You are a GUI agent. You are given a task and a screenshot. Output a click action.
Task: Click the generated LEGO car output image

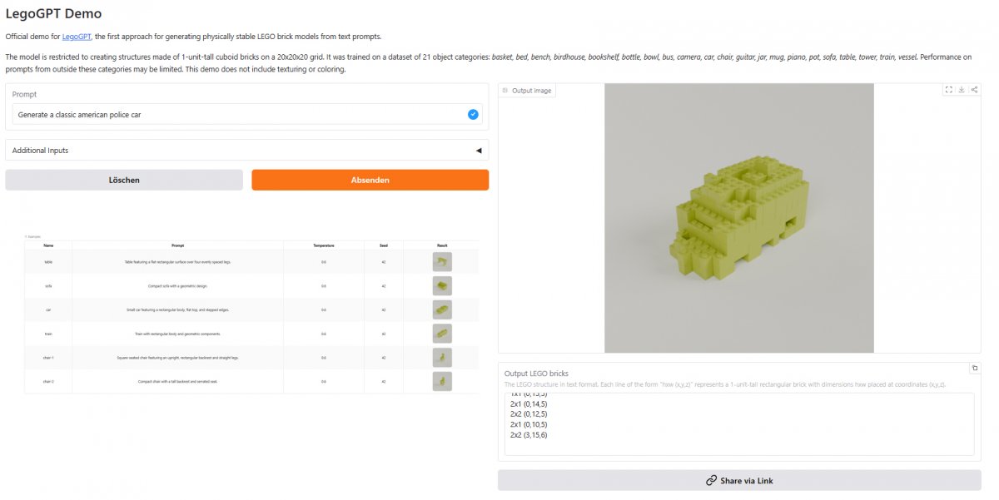click(x=738, y=218)
